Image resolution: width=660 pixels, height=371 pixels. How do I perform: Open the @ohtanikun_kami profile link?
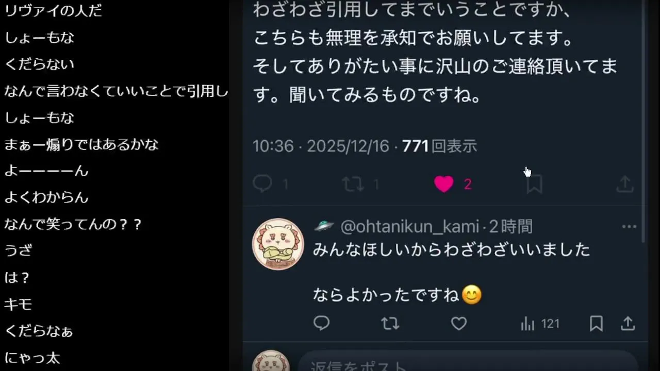(410, 226)
